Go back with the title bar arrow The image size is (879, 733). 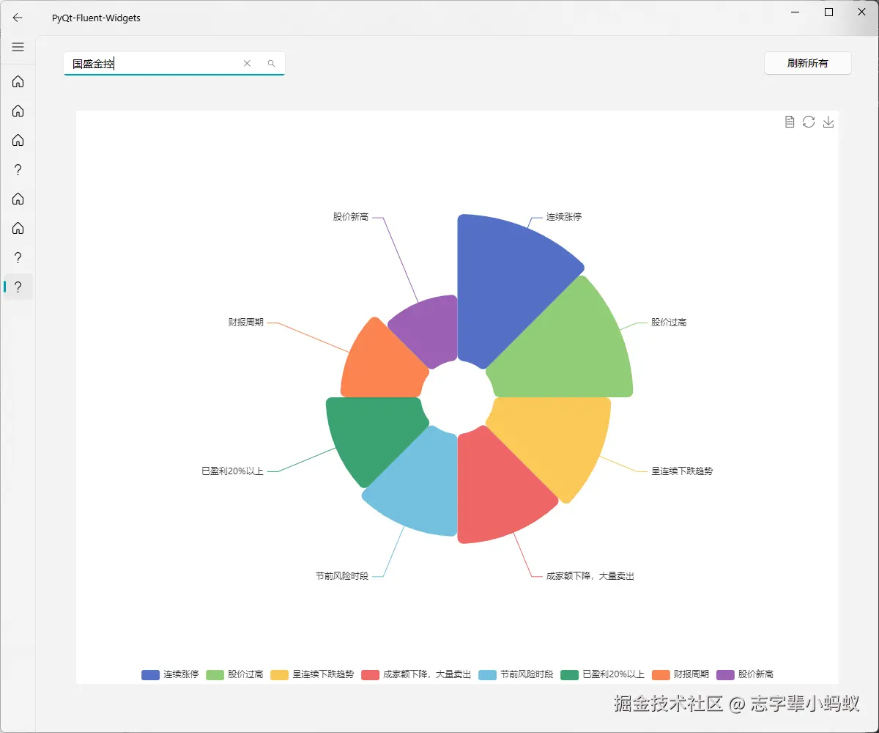[x=18, y=18]
